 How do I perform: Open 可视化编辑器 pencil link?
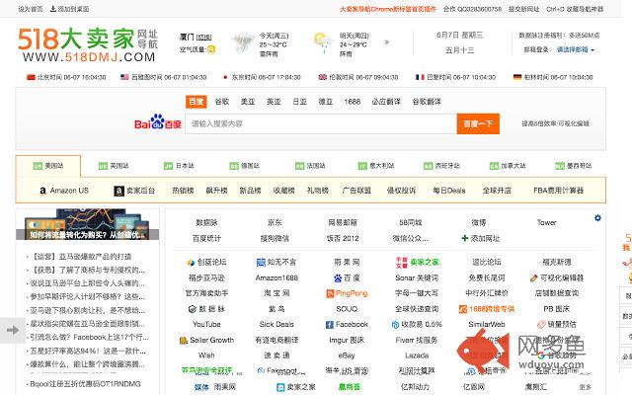tap(557, 277)
